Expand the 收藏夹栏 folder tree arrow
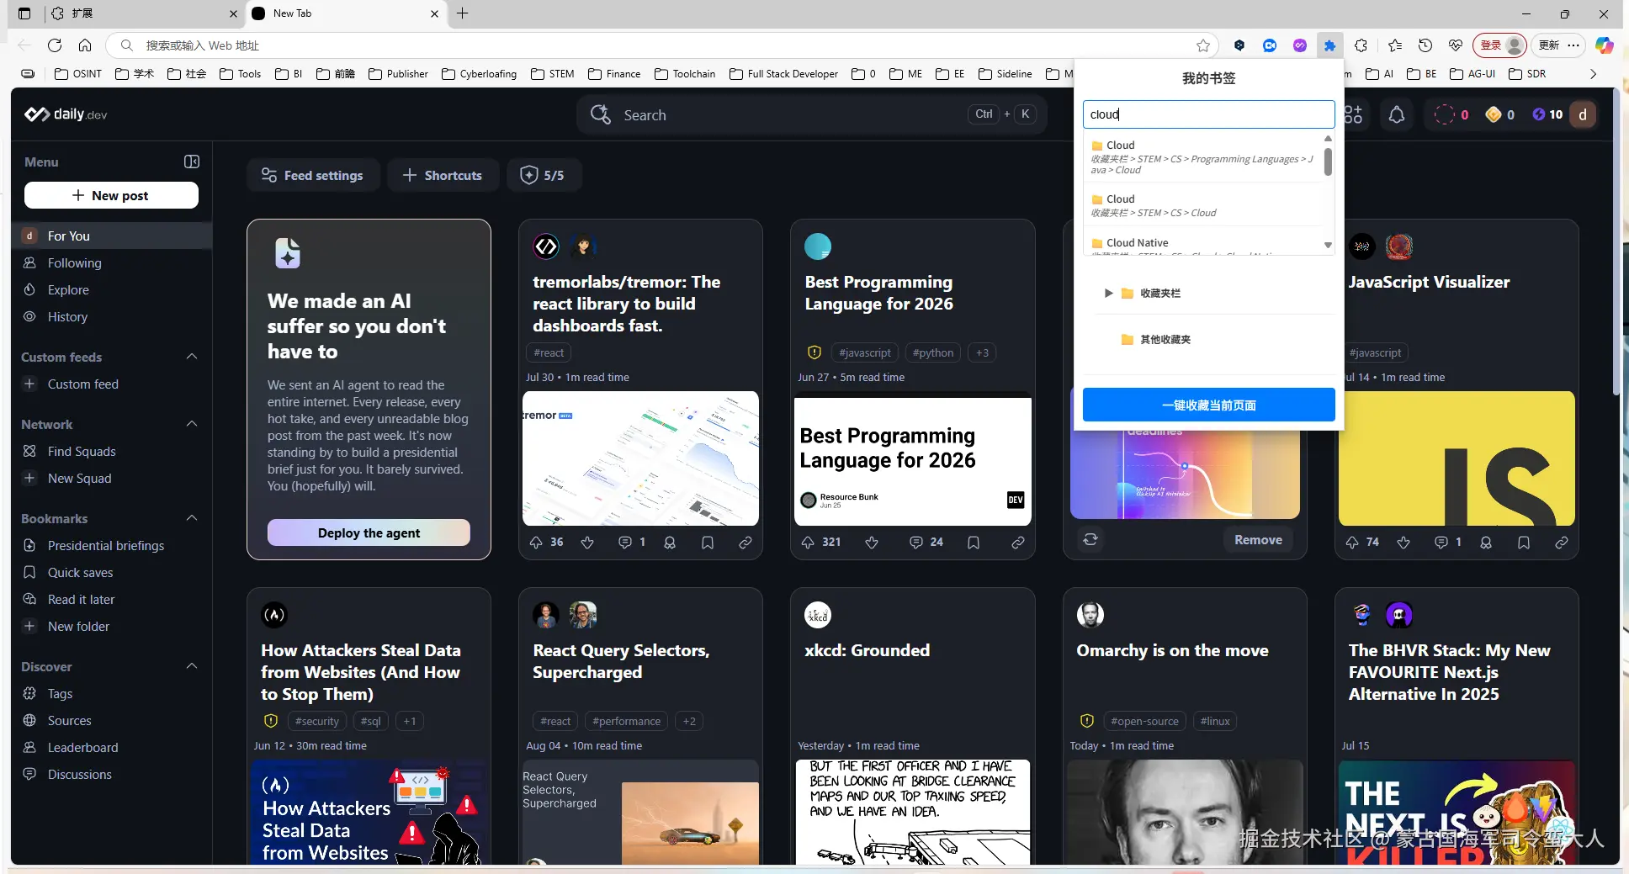Image resolution: width=1629 pixels, height=874 pixels. (1108, 293)
